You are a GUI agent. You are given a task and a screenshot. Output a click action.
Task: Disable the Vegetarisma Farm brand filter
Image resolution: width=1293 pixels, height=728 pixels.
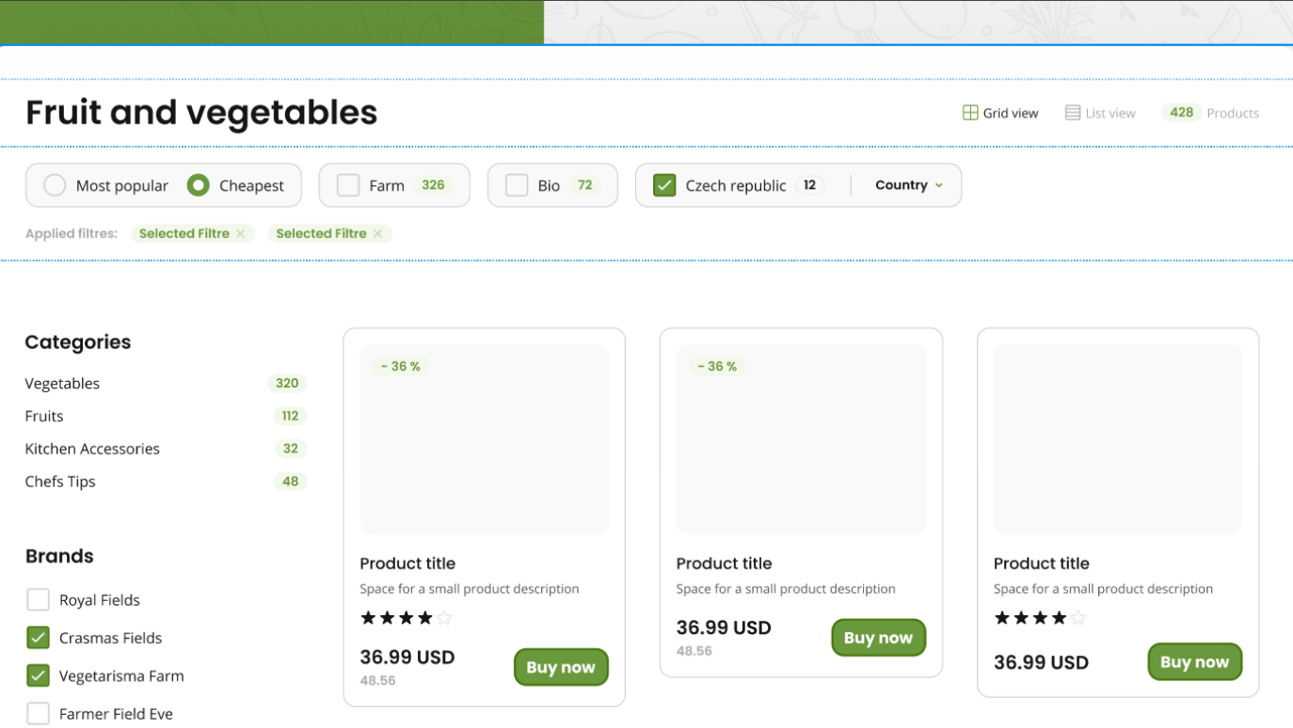(38, 675)
